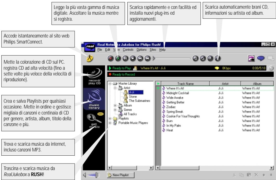Mute audio with the speaker icon
The image size is (276, 180).
click(x=84, y=175)
